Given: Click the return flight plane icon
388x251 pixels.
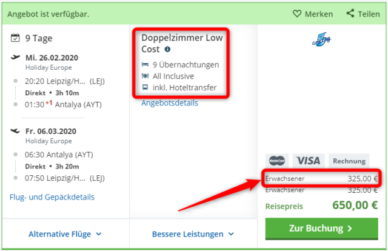Looking at the screenshot, I should pyautogui.click(x=15, y=131).
